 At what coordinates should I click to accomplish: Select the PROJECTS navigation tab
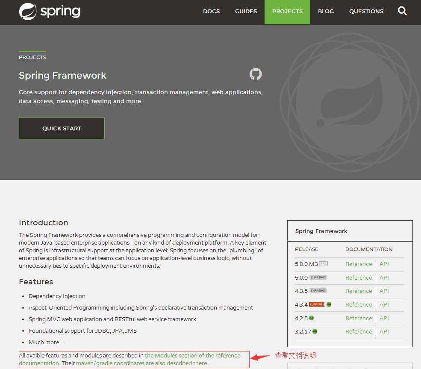coord(287,11)
